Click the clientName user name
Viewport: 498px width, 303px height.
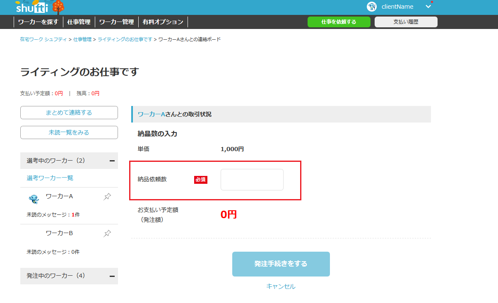click(x=397, y=7)
